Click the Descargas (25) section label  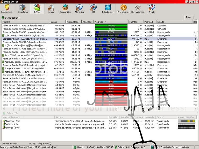(12, 18)
